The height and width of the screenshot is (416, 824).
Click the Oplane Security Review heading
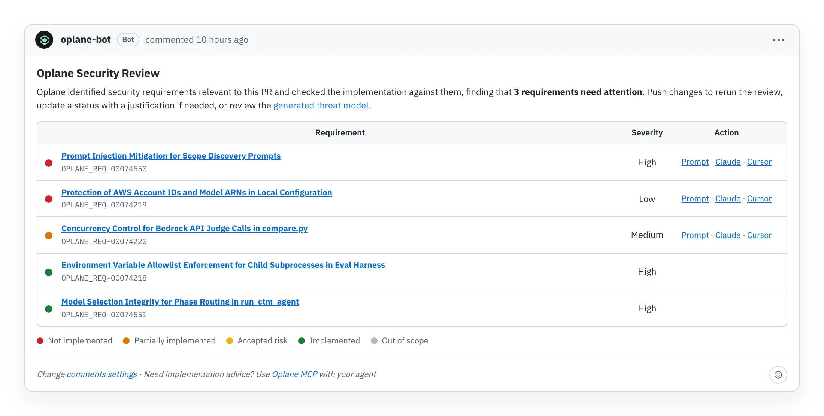click(x=98, y=73)
